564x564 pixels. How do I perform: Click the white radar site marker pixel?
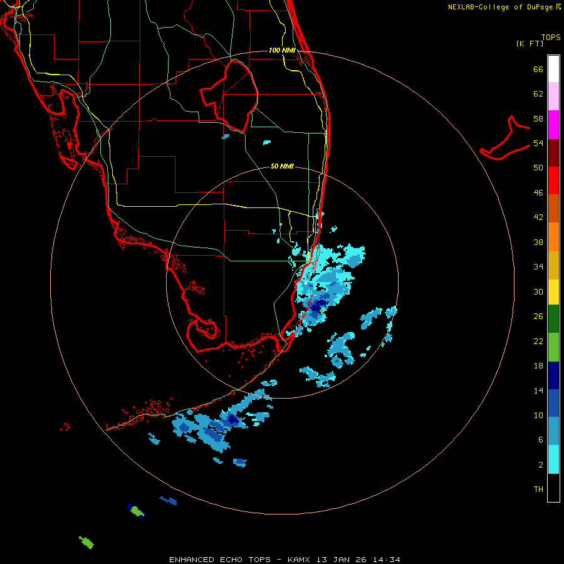click(x=306, y=283)
